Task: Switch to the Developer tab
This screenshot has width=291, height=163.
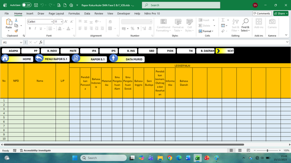Action: 123,13
